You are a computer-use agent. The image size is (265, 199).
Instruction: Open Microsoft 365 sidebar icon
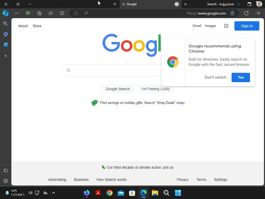point(6,34)
